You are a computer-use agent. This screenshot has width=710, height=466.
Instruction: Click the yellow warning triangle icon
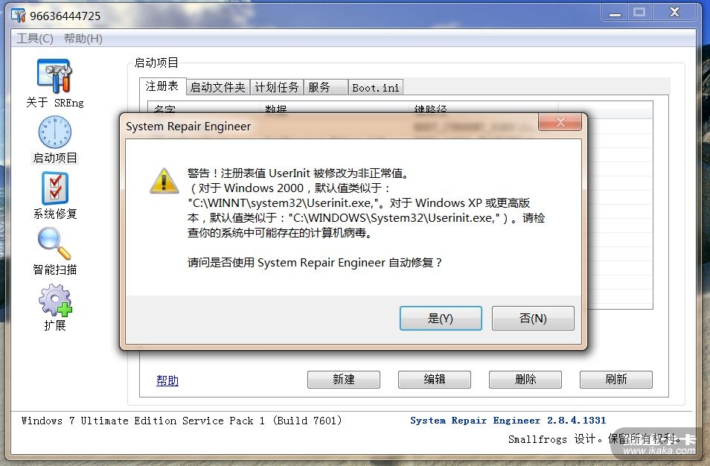(x=164, y=181)
